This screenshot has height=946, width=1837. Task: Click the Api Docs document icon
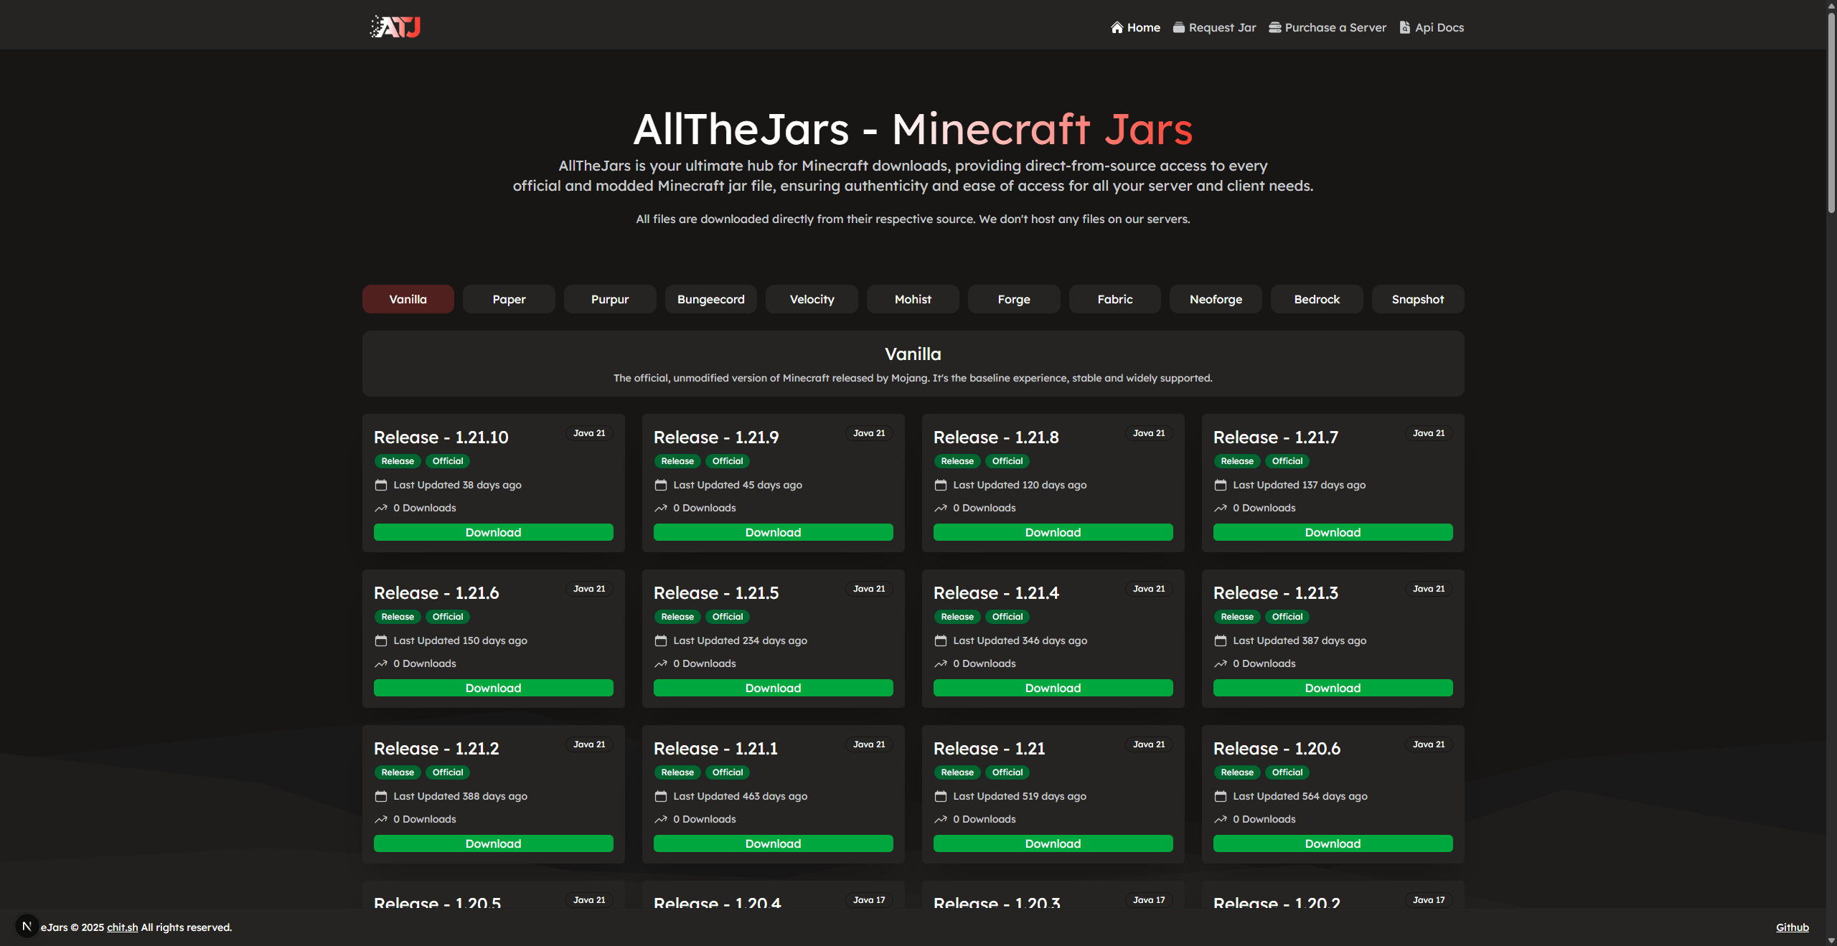pos(1404,27)
